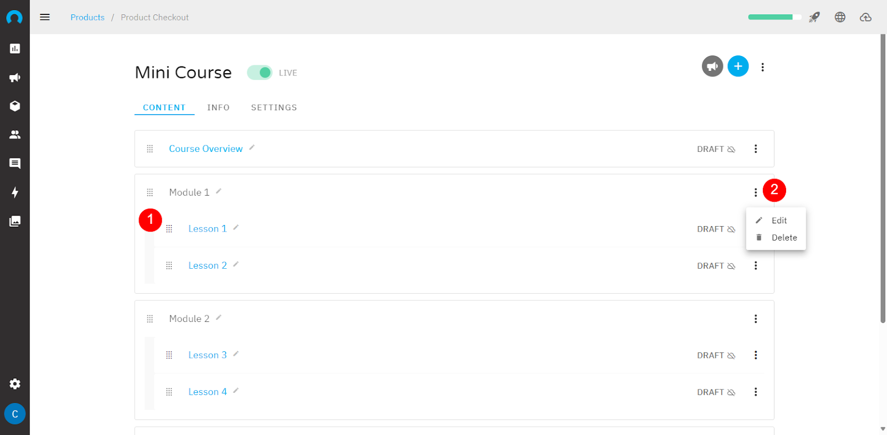Open Lesson 4 three-dot menu

756,392
